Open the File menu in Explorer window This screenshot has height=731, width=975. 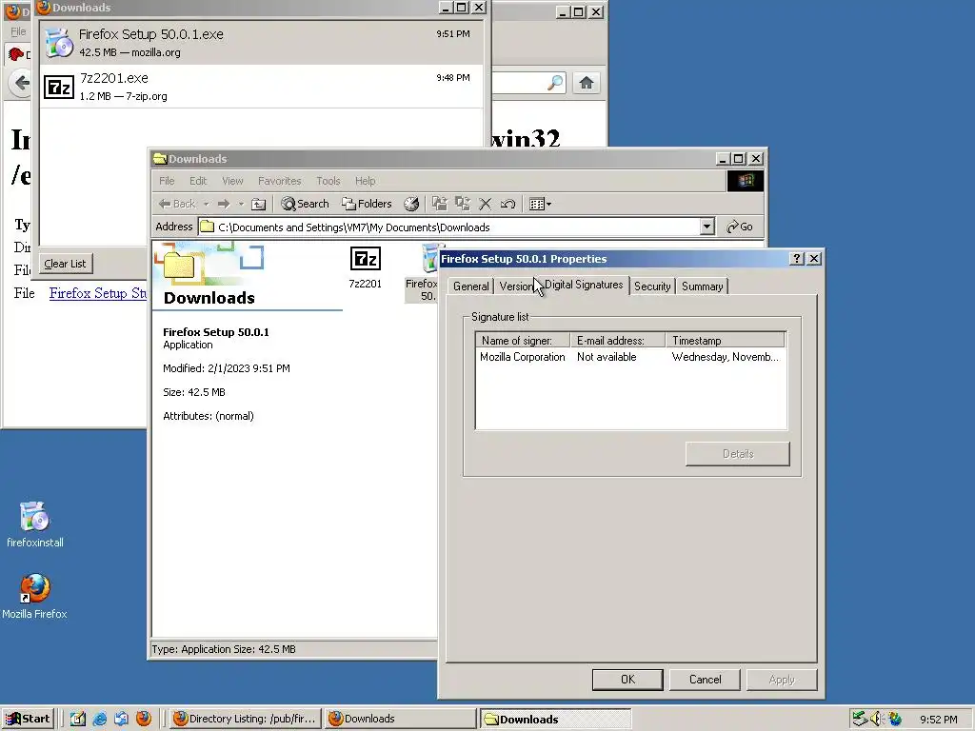click(167, 181)
